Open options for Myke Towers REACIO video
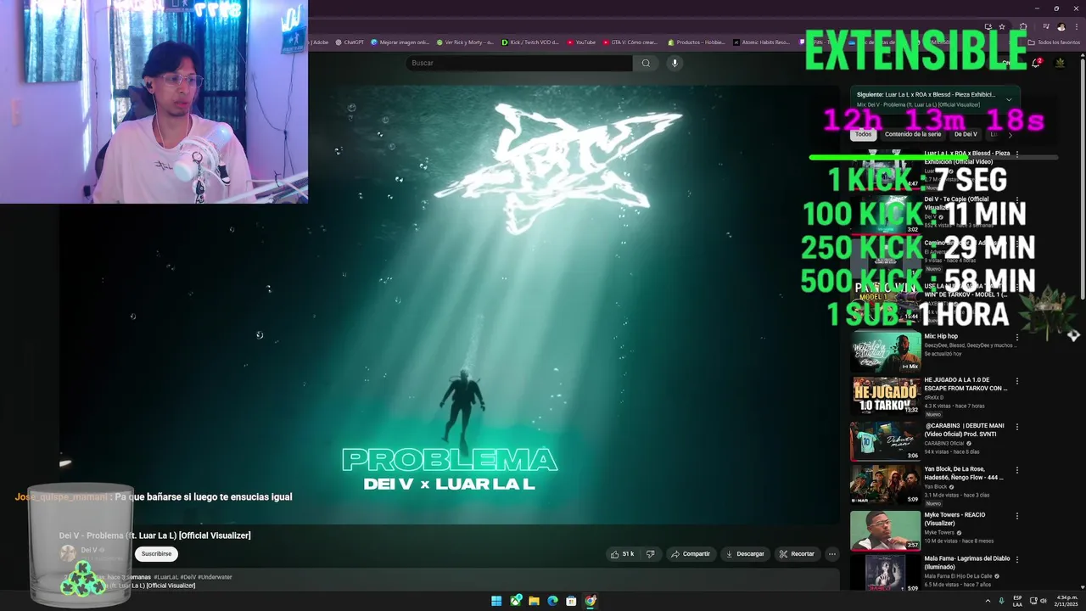 tap(1017, 515)
